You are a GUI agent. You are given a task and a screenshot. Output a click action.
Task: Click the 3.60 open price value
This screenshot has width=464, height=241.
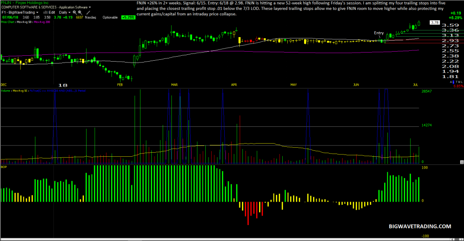point(26,18)
